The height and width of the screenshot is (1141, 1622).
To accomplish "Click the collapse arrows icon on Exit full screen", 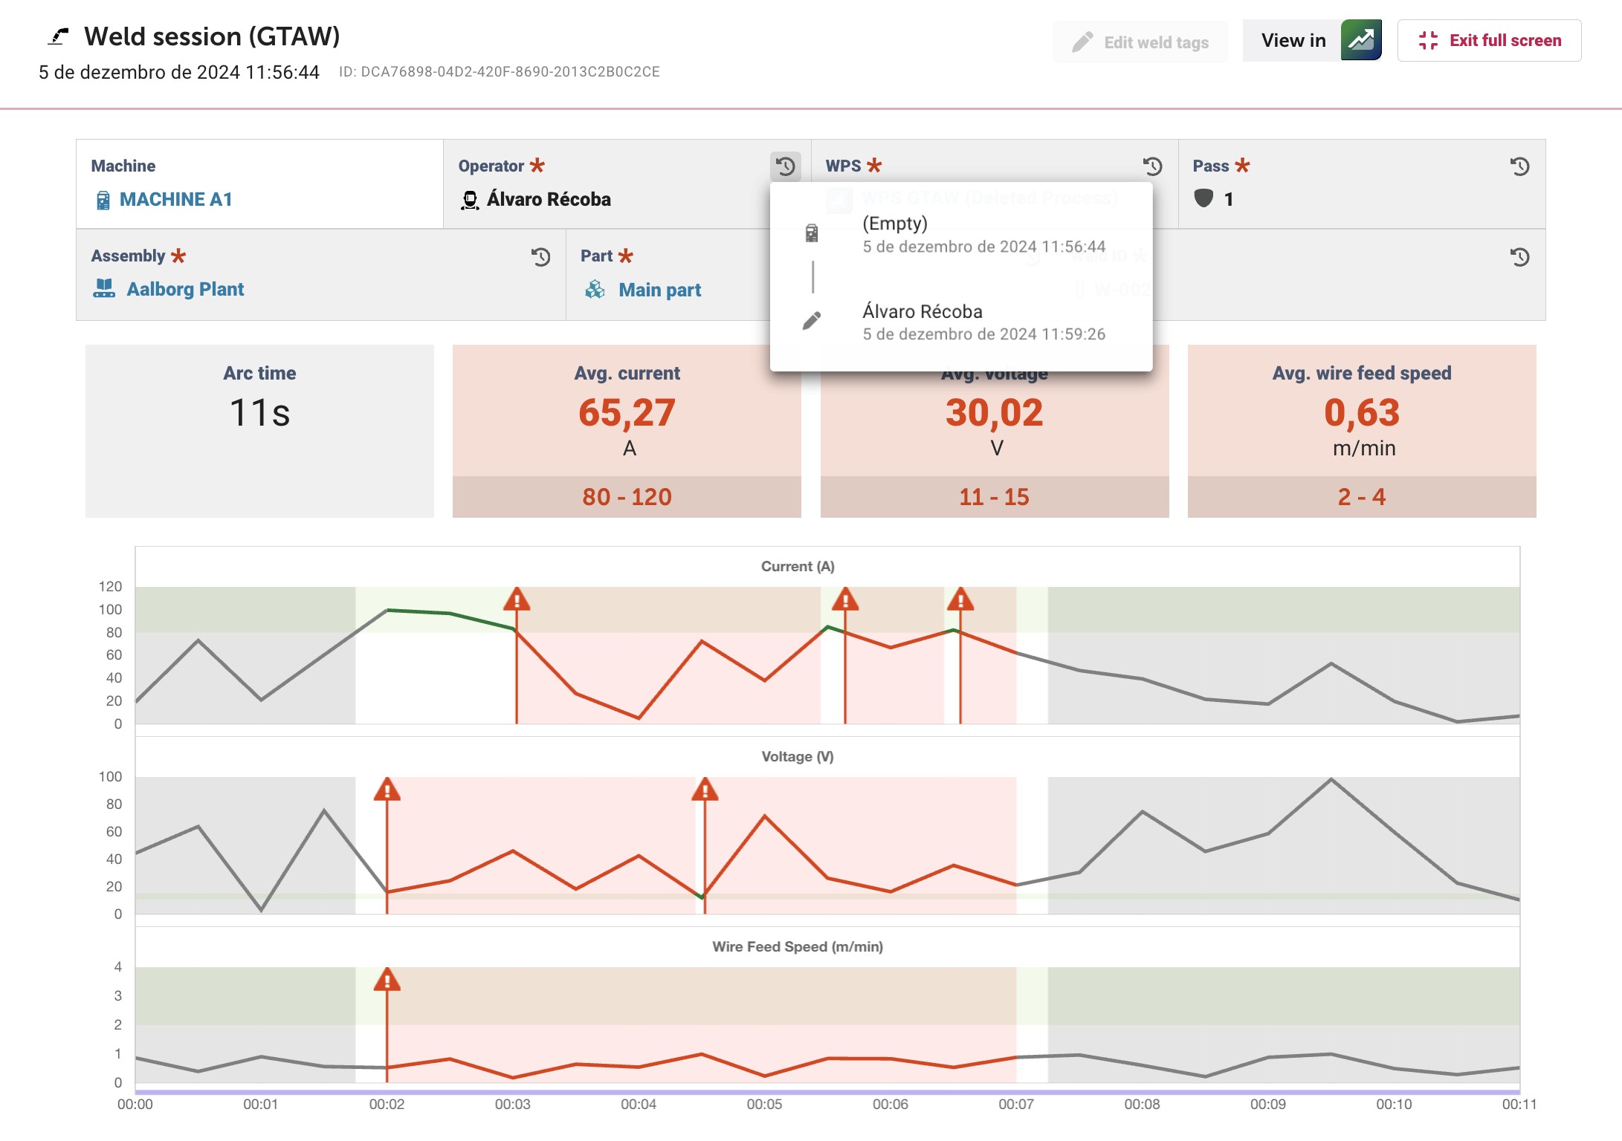I will pos(1428,40).
